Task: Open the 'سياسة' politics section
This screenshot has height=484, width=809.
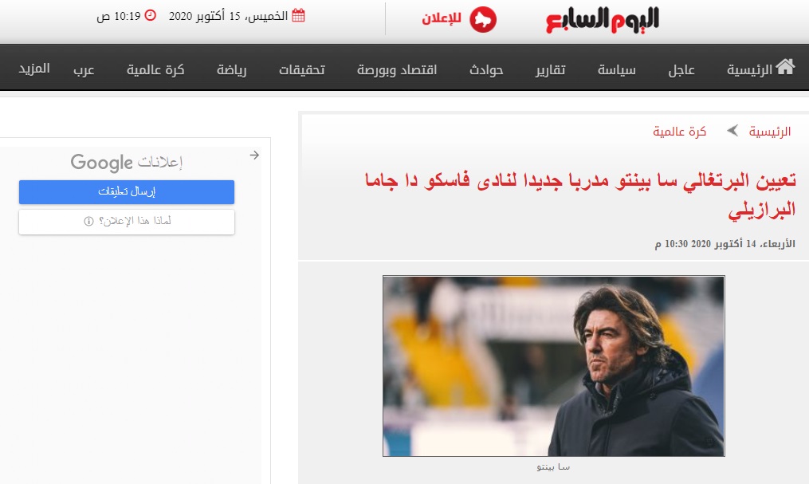Action: pos(617,69)
